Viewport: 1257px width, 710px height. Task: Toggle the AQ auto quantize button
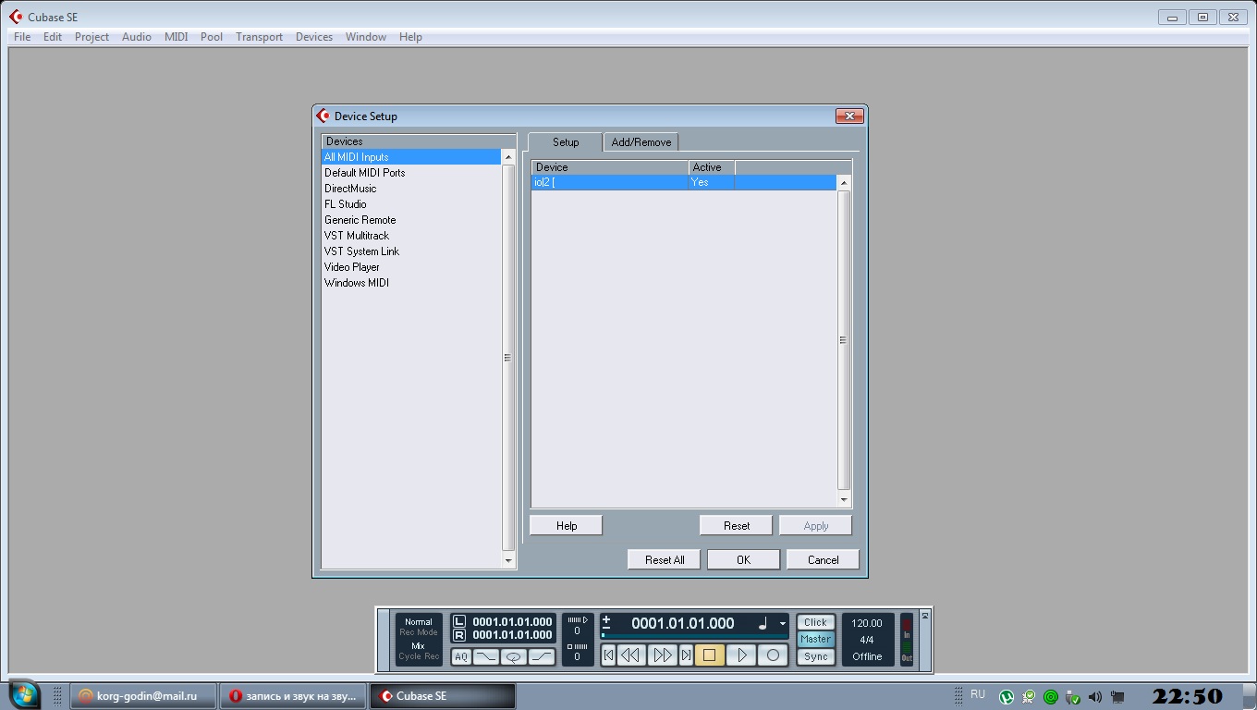(461, 656)
